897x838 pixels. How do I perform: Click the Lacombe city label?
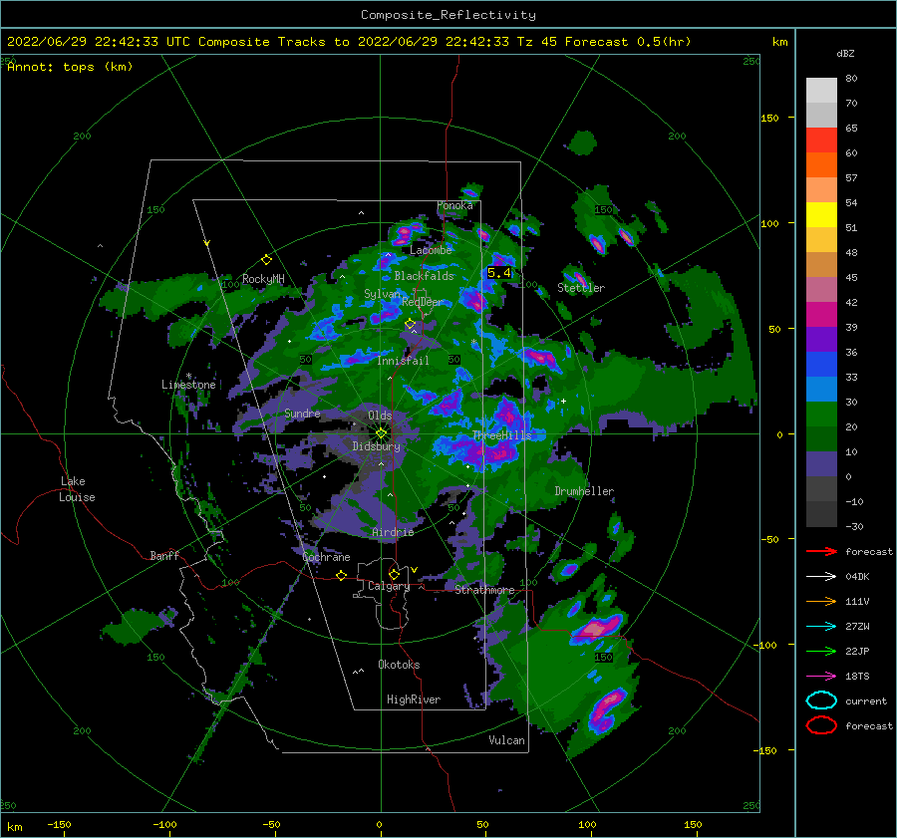pyautogui.click(x=431, y=250)
